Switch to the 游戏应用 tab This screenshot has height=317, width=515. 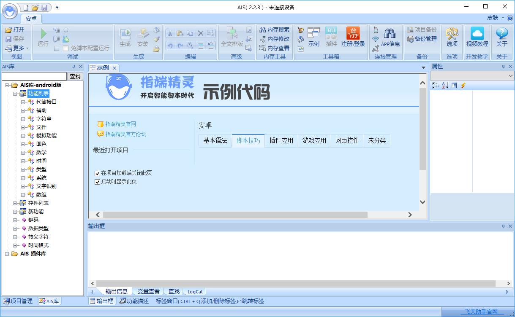pyautogui.click(x=314, y=141)
